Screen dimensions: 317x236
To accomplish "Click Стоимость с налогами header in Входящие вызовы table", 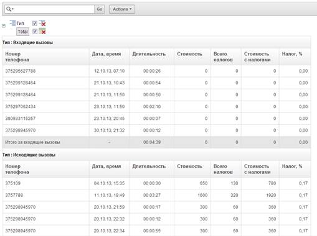I will pos(257,57).
